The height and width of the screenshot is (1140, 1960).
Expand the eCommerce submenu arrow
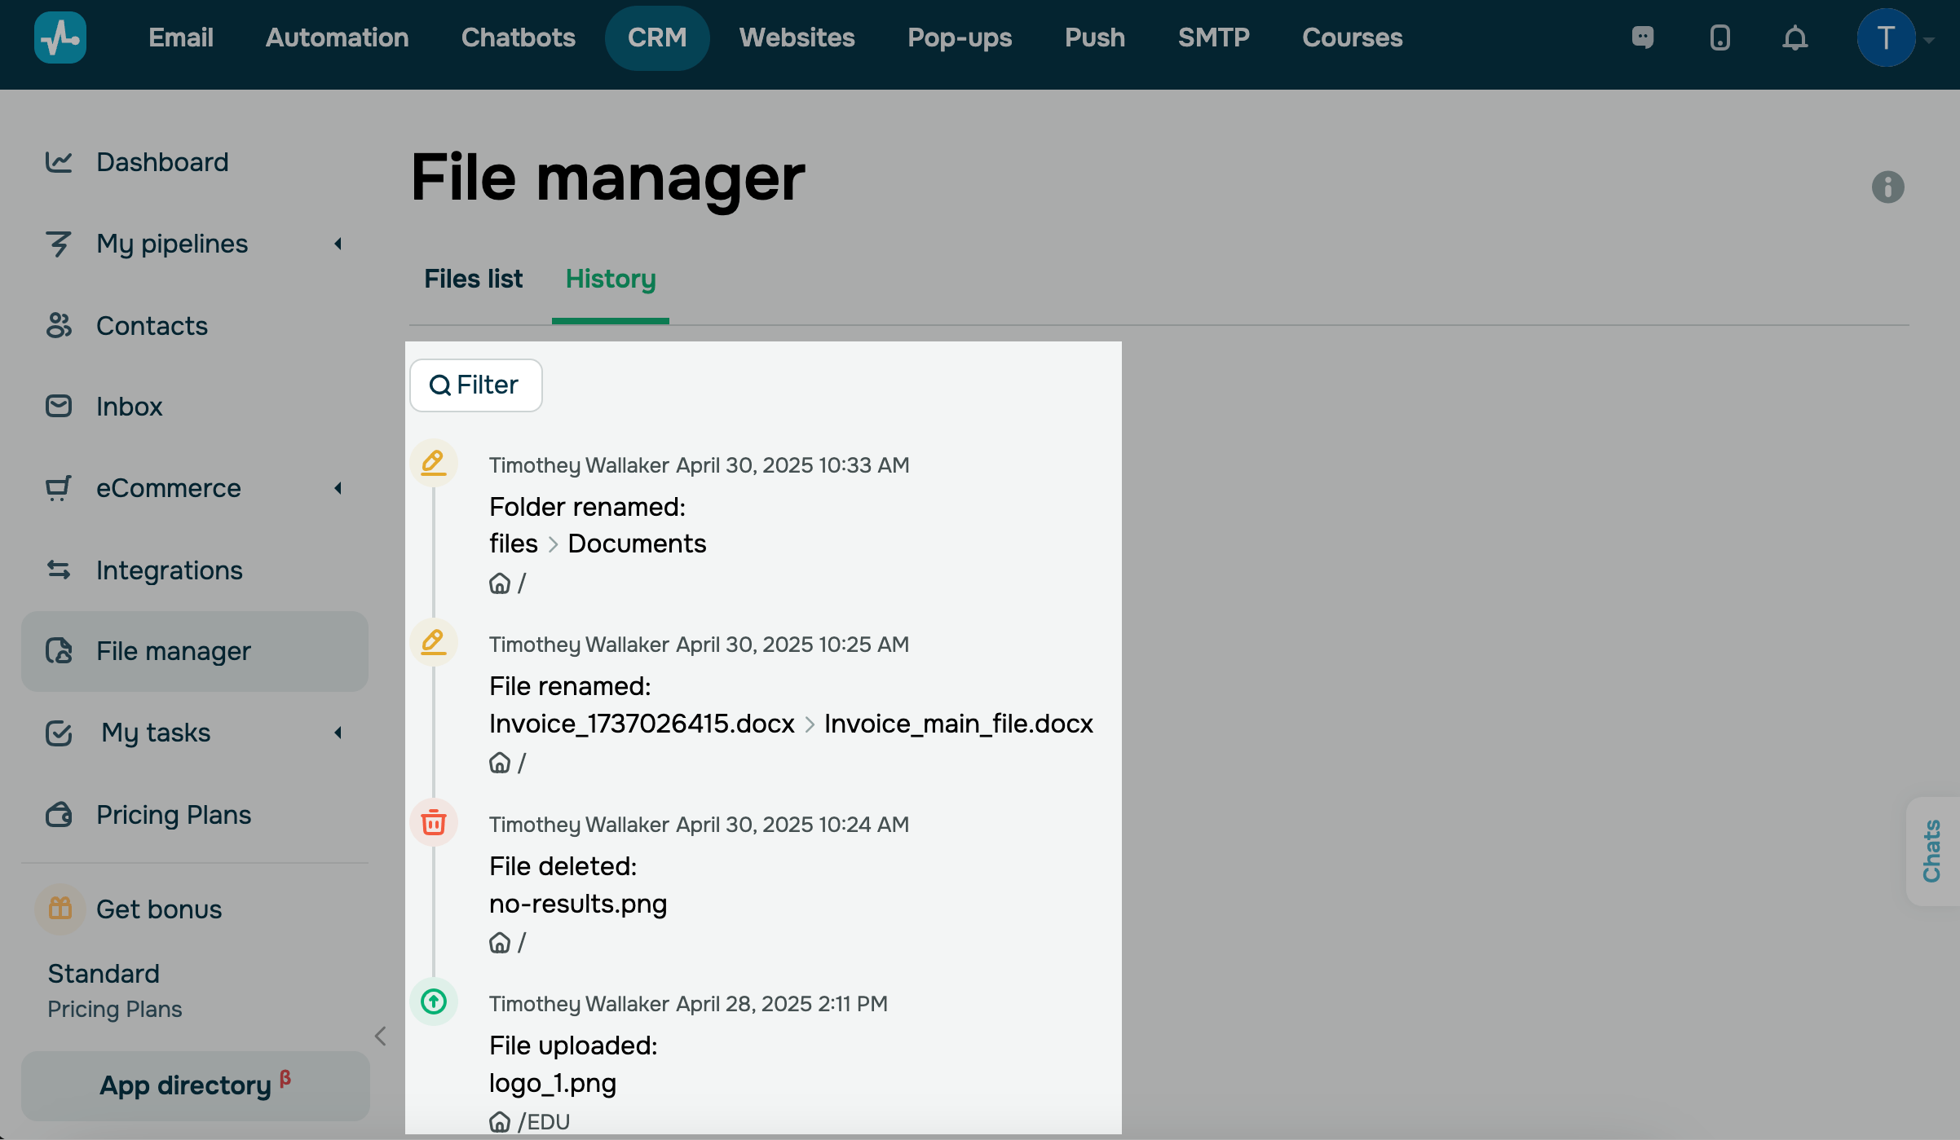(x=338, y=488)
